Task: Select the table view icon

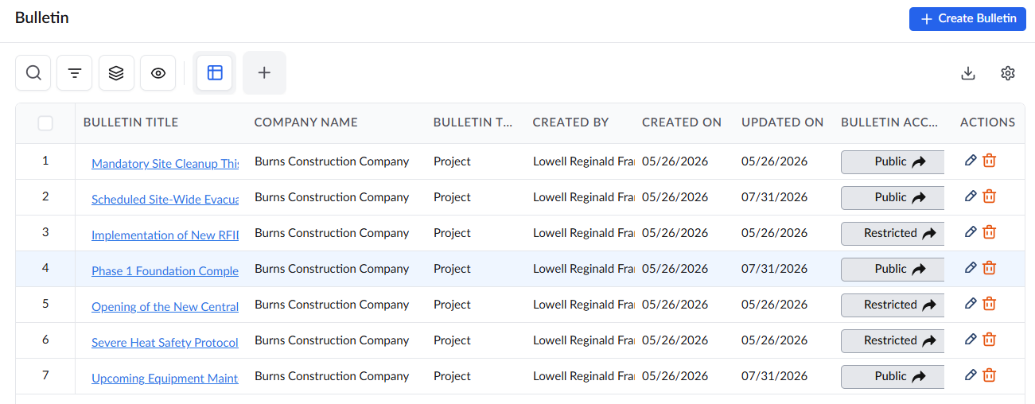Action: [x=215, y=73]
